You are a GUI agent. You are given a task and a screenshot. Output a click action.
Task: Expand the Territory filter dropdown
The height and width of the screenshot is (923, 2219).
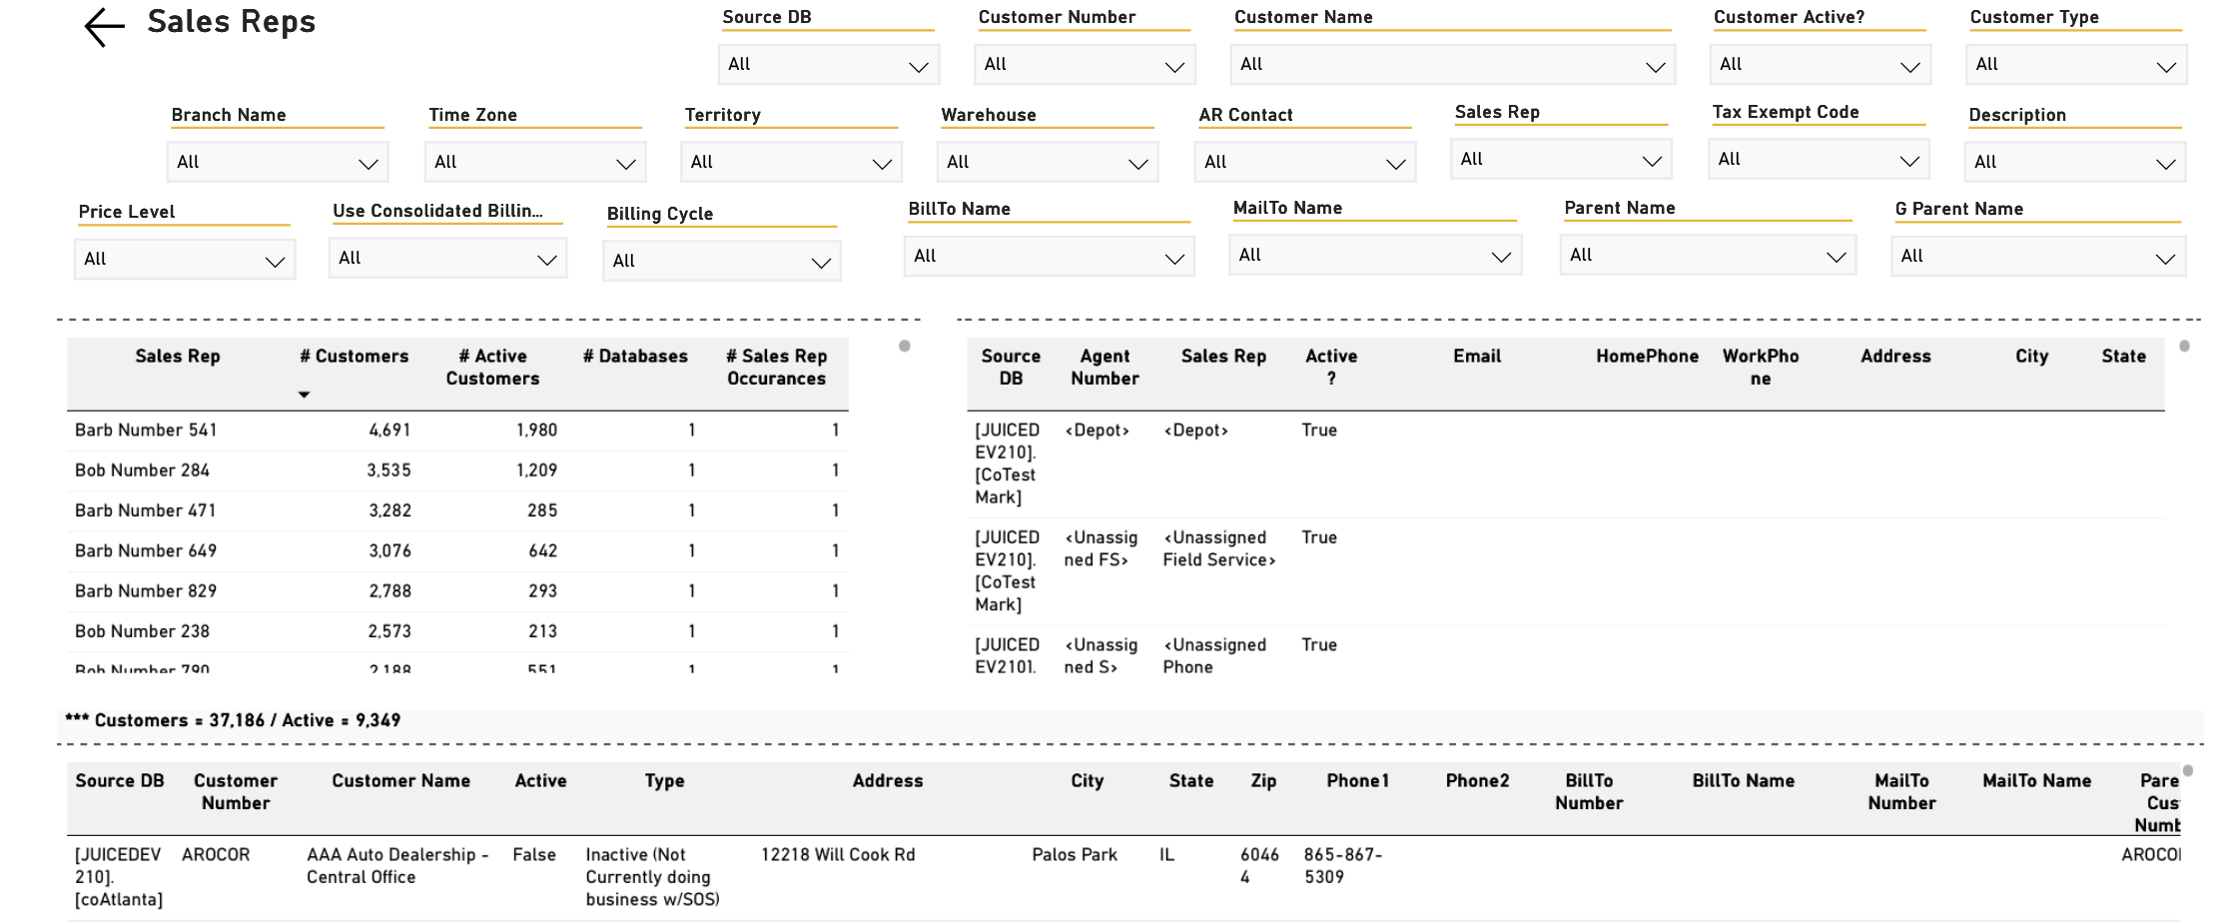[791, 162]
